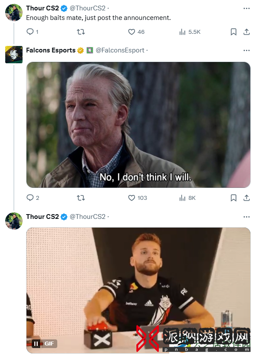
Task: Retweet the Falcons Esports tweet
Action: point(81,198)
